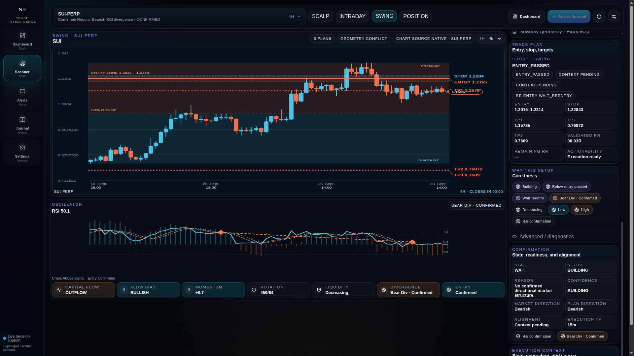
Task: Click the Rotation #59/64 cycle icon
Action: tap(254, 290)
